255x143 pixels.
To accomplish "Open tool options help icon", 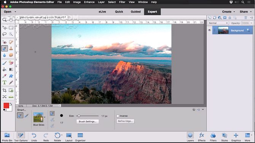I will (x=194, y=110).
